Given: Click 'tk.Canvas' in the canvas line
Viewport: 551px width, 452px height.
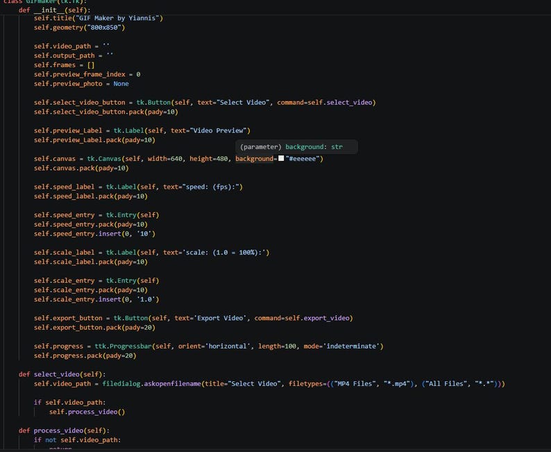Looking at the screenshot, I should 104,159.
